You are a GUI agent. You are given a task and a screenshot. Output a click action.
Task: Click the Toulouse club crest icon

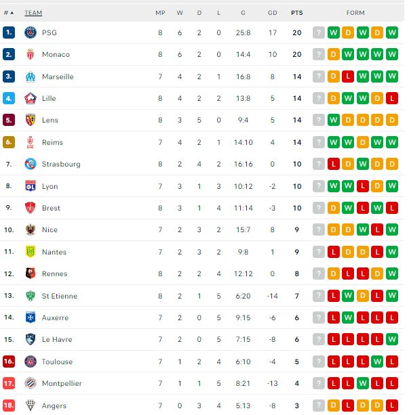30,362
